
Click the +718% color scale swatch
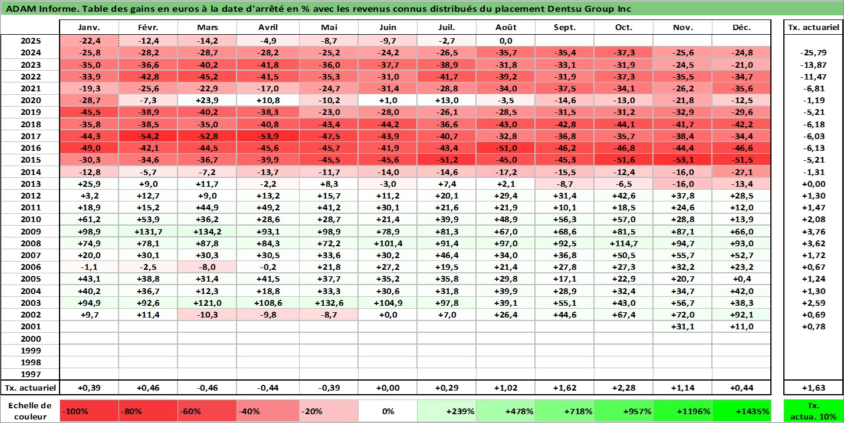pos(564,411)
